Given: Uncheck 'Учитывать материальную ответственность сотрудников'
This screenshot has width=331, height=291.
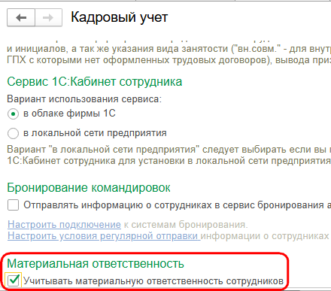Looking at the screenshot, I should (14, 280).
